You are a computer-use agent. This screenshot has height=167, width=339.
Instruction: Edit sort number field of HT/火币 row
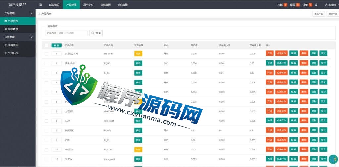(x=56, y=150)
